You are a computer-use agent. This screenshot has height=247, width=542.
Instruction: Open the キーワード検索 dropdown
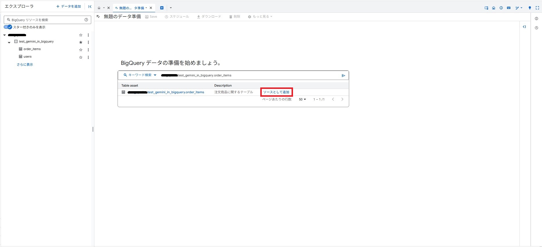[x=140, y=75]
